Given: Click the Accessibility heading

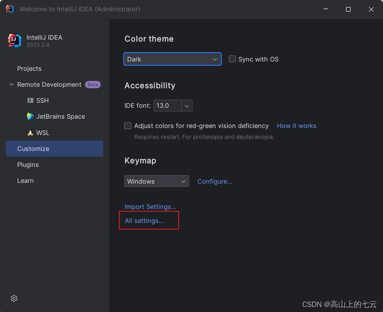Looking at the screenshot, I should pos(150,86).
